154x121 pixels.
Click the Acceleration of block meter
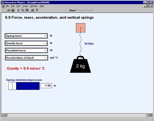[27, 58]
